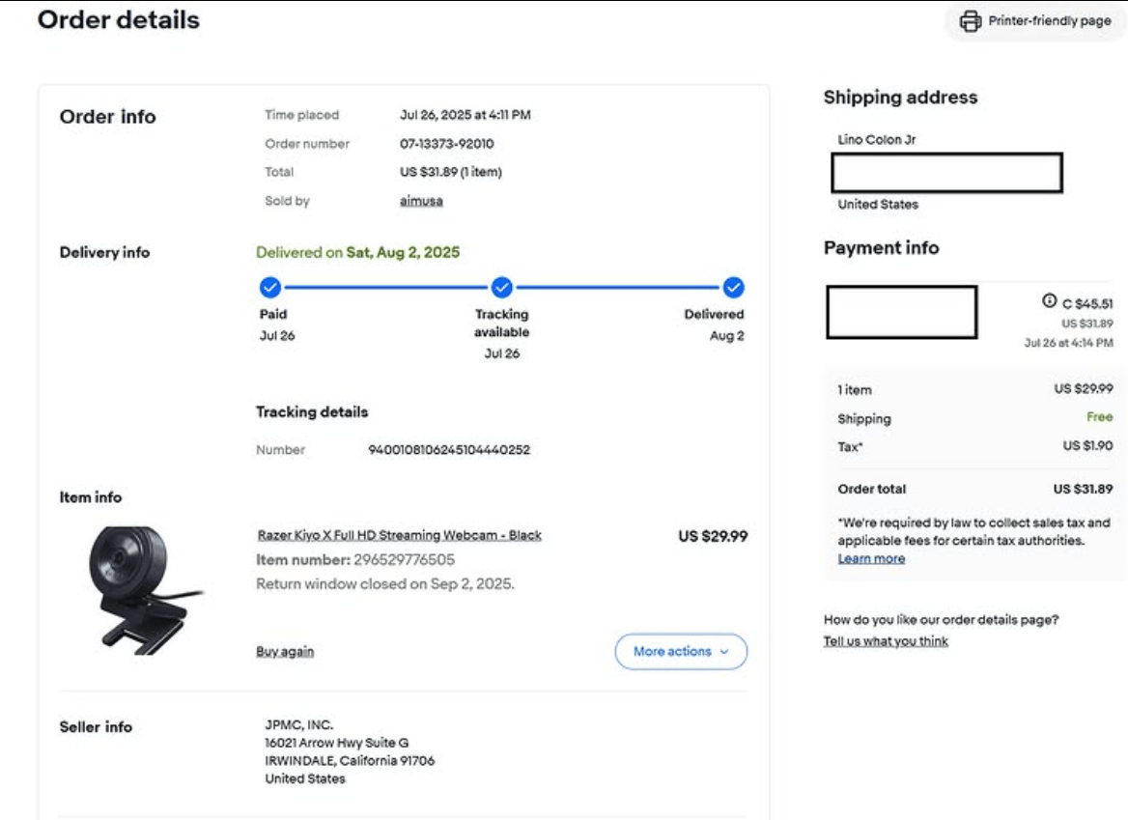
Task: Click payment time Jul 26 at 4:14 PM
Action: 1068,343
